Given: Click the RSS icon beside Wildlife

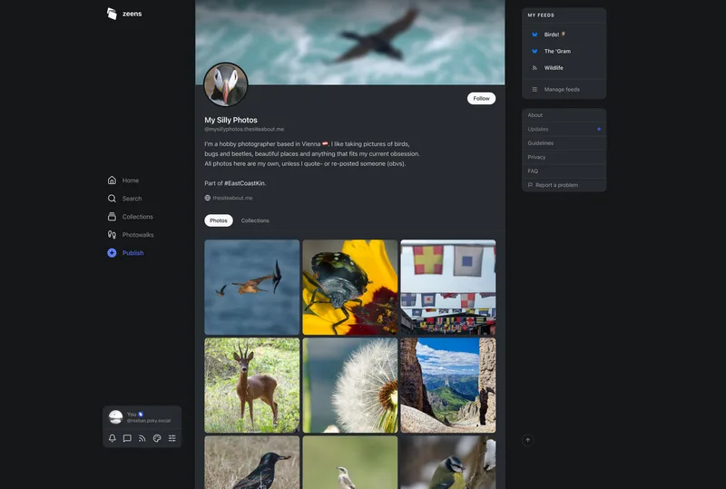Looking at the screenshot, I should point(535,68).
